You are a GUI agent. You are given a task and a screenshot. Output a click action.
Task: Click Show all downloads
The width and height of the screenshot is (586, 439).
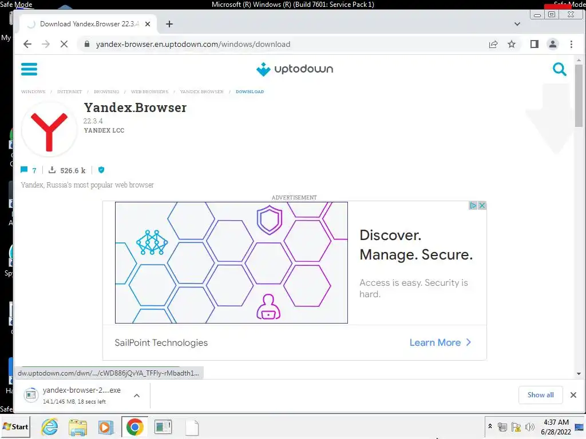click(540, 395)
